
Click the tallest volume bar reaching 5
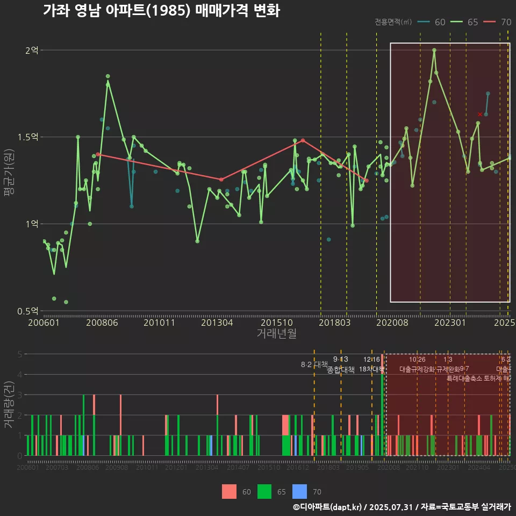point(382,405)
